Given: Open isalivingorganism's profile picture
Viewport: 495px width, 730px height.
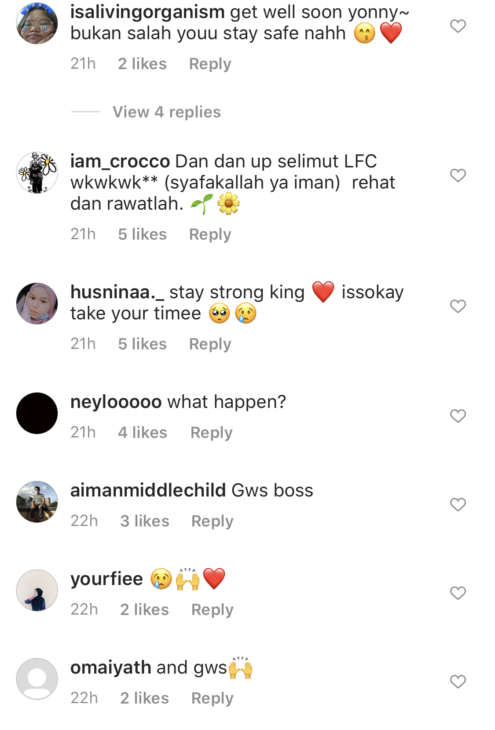Looking at the screenshot, I should point(37,23).
